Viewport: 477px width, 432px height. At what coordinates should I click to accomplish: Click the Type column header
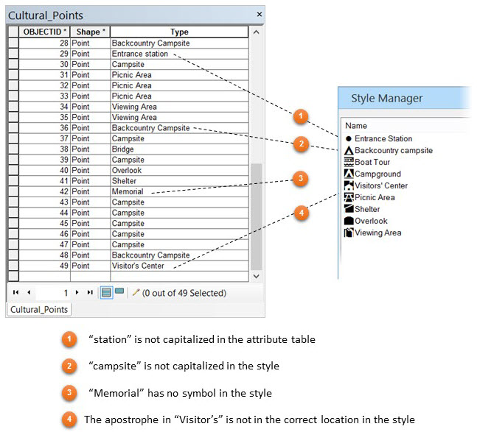[179, 32]
